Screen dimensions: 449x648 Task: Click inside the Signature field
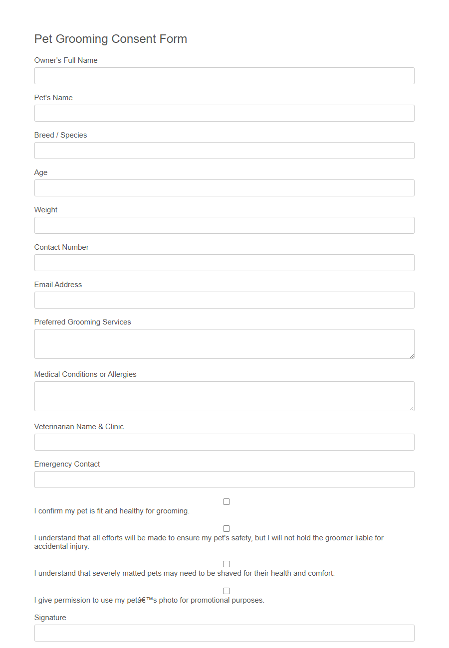pyautogui.click(x=224, y=633)
